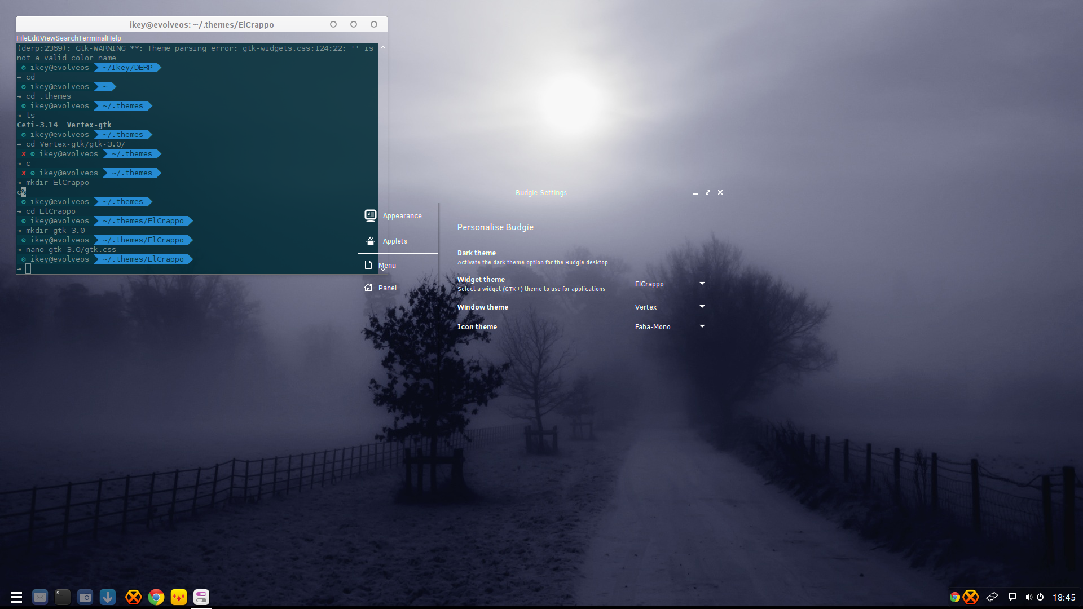Viewport: 1083px width, 609px height.
Task: Click 'Vertex-gtk' in terminal ls output
Action: (89, 125)
